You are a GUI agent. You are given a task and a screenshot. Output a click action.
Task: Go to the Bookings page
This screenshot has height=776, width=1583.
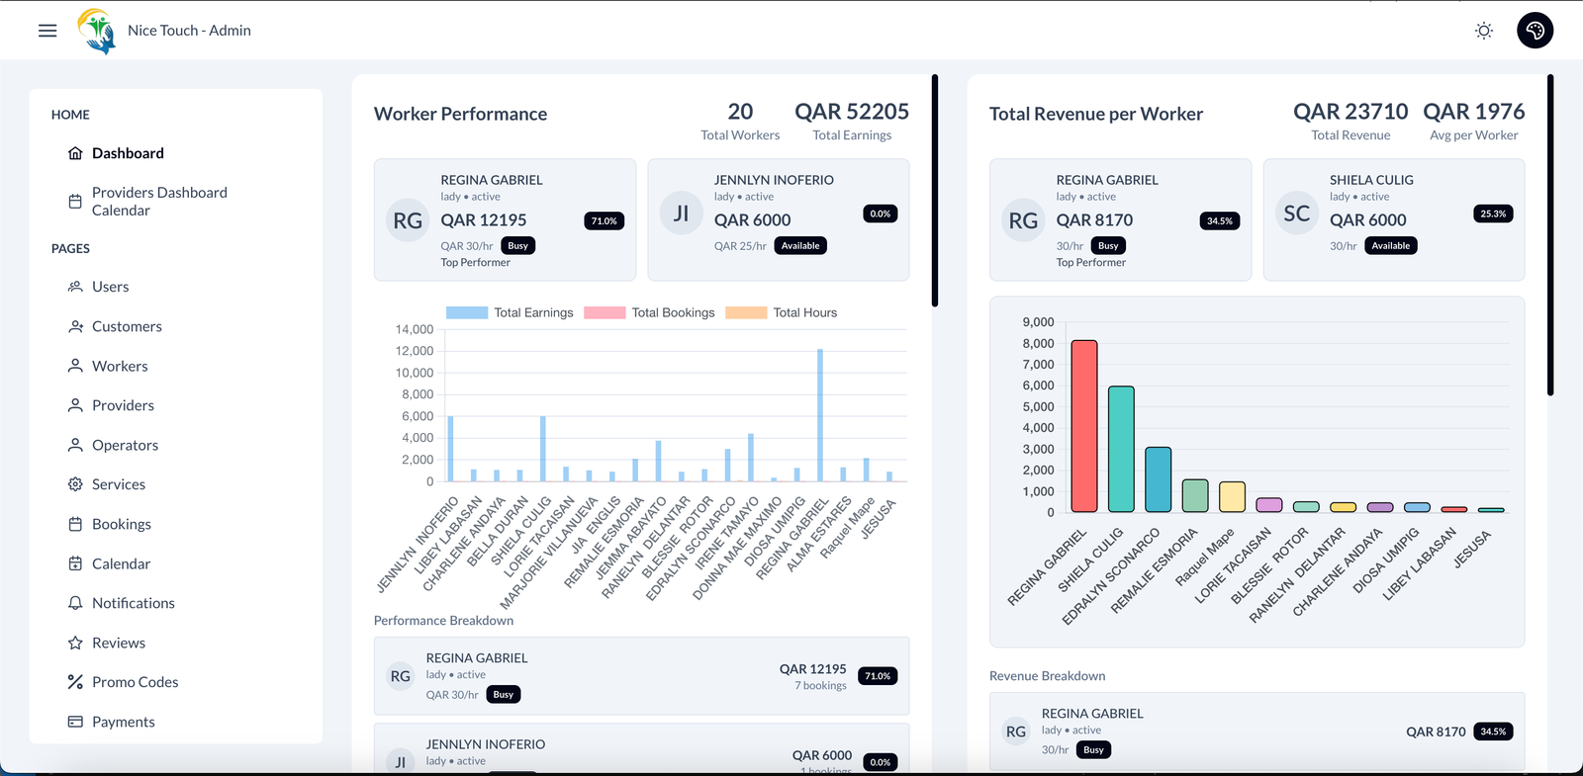click(121, 524)
